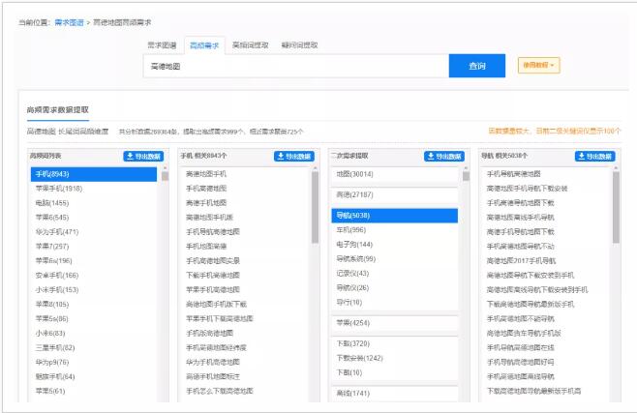Open the 使用教程 dropdown
Viewport: 637px width, 413px height.
click(x=538, y=66)
